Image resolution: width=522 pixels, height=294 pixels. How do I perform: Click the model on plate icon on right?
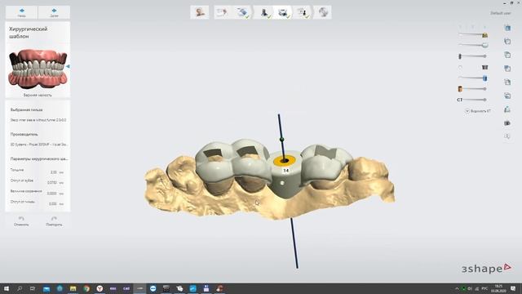tap(507, 109)
